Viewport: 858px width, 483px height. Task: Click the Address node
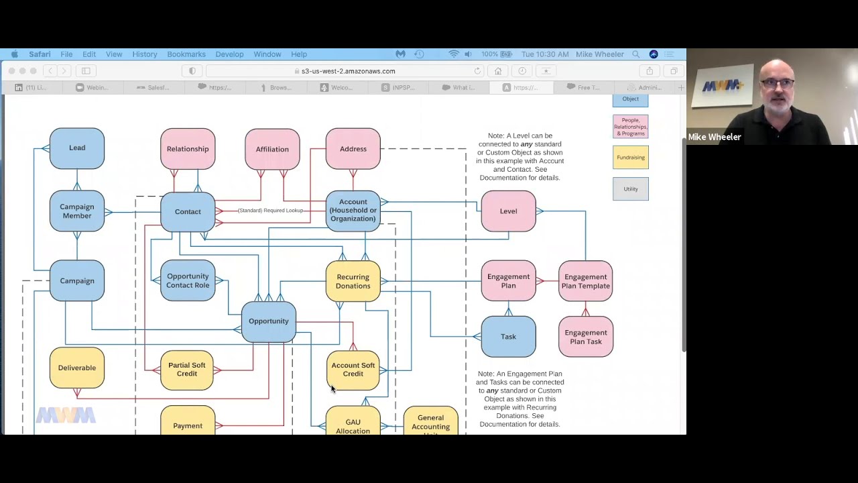353,149
